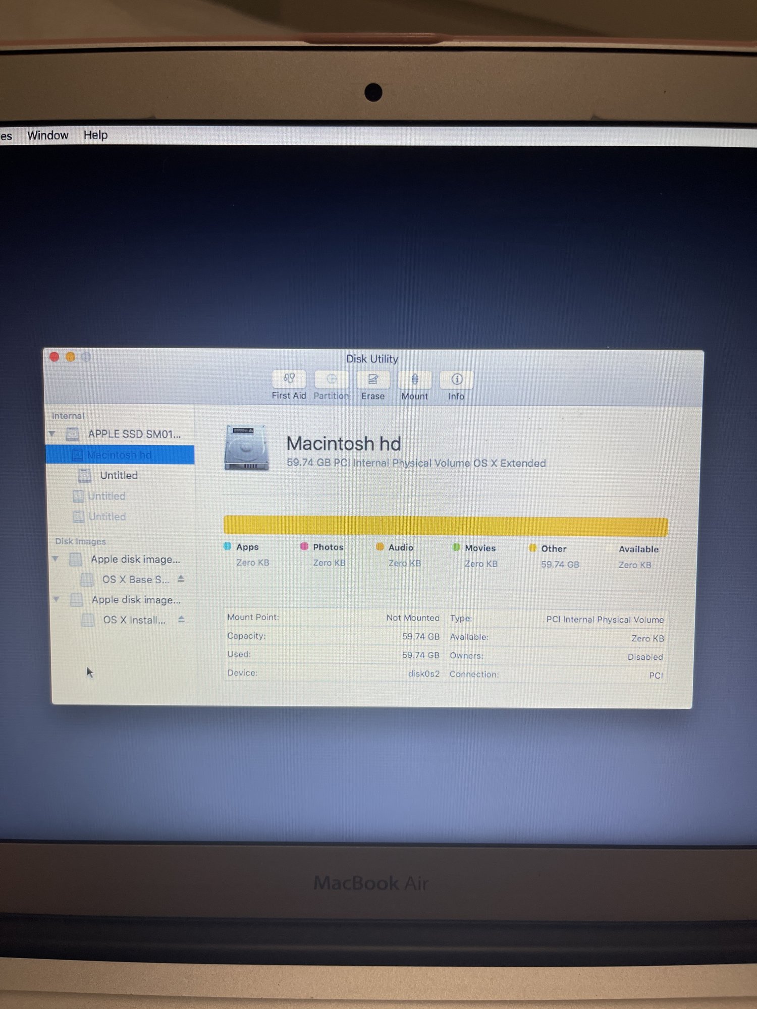Click the OS X Base System disk icon
The image size is (757, 1009).
(87, 580)
